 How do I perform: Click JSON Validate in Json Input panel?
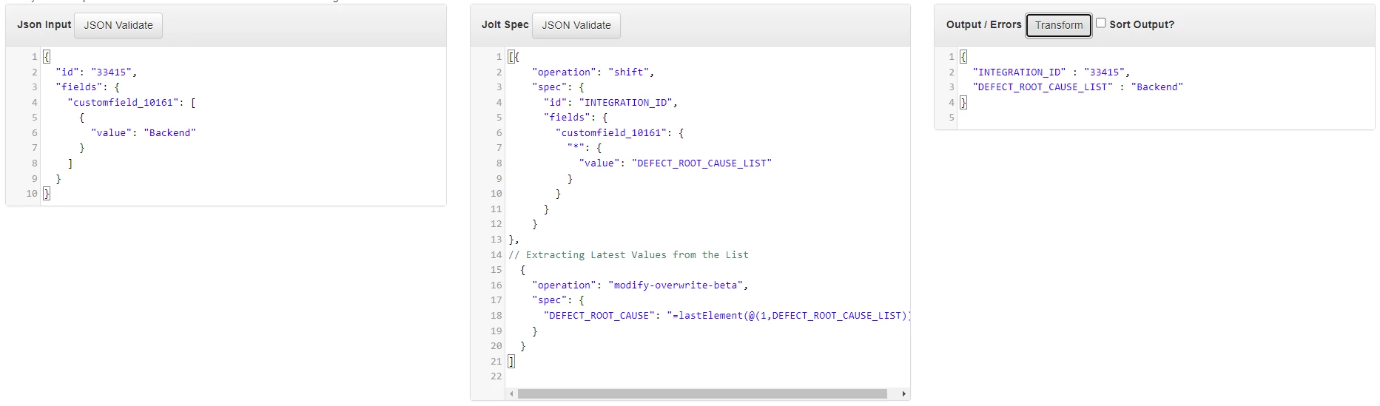pos(118,25)
